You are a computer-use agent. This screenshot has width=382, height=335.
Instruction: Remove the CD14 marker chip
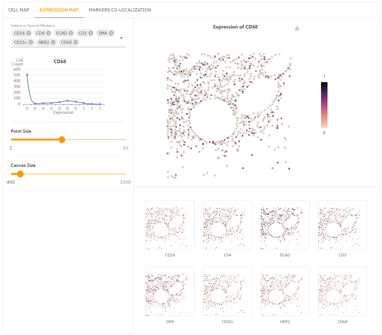pyautogui.click(x=29, y=33)
